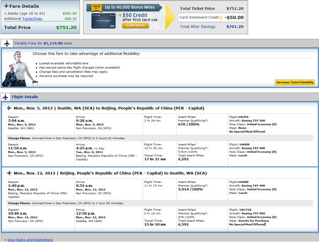Click the return flight plane icon for Nov. 12
Screen dimensions: 319x242
click(x=9, y=173)
